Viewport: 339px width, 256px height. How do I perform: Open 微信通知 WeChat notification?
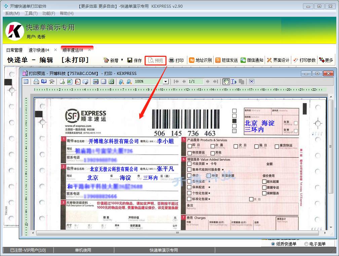point(252,60)
